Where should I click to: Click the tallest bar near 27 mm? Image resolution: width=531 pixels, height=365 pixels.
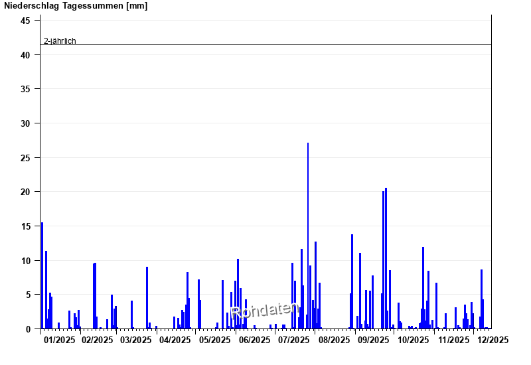point(308,236)
